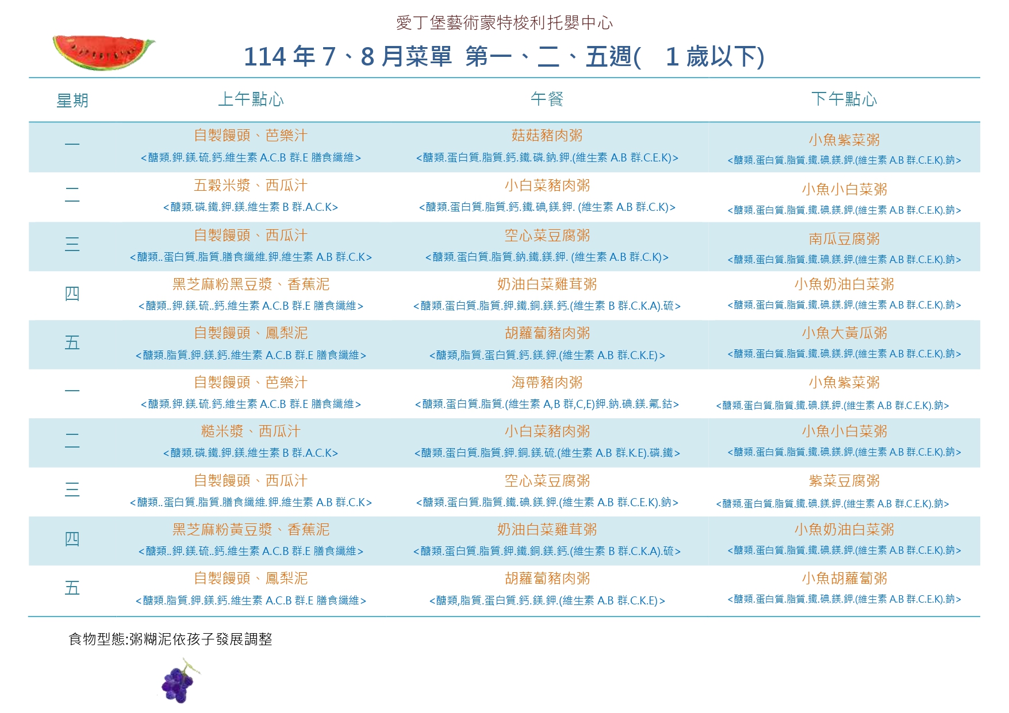Click nutrient line under 空心菜豆腐粥, 南瓜豆腐粥 row
1009x713 pixels.
click(x=547, y=257)
